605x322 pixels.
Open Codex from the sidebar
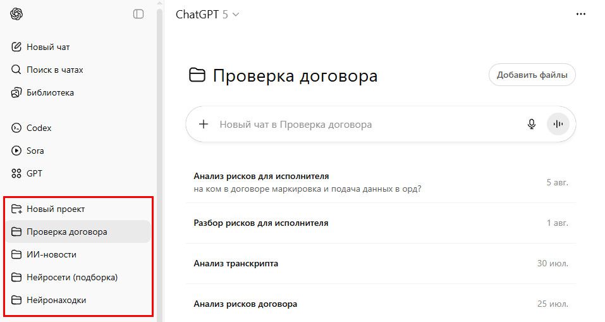tap(77, 128)
